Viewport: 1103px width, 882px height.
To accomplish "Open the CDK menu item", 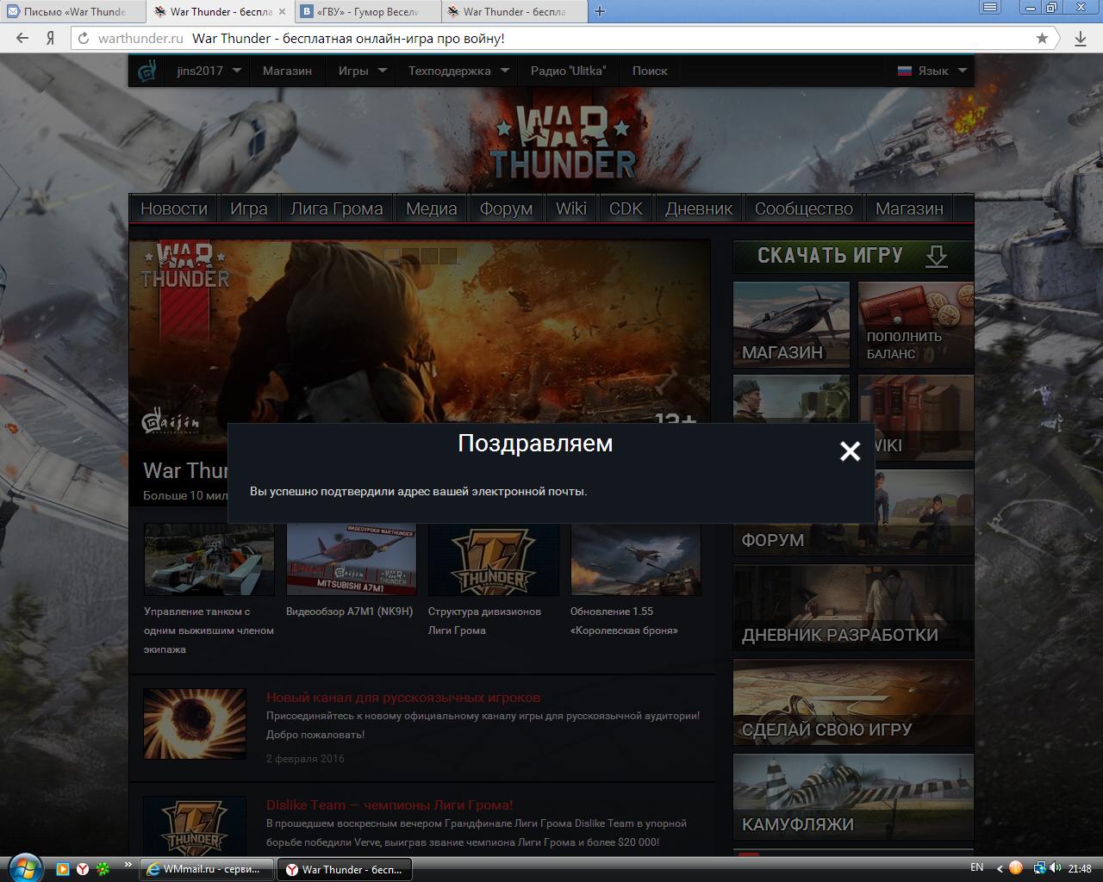I will (x=626, y=208).
